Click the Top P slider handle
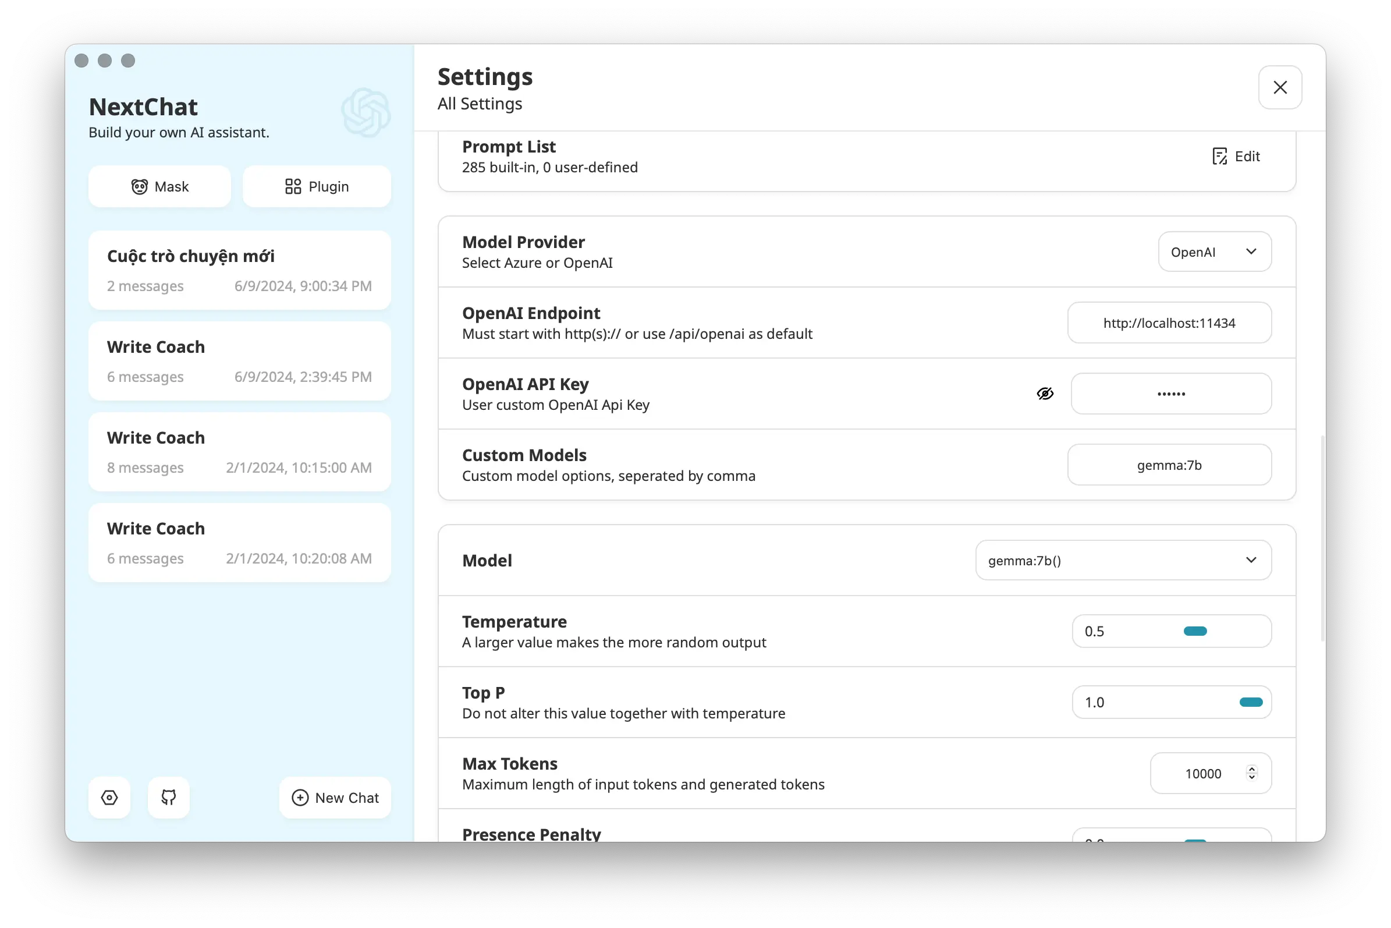The height and width of the screenshot is (928, 1391). [1251, 703]
